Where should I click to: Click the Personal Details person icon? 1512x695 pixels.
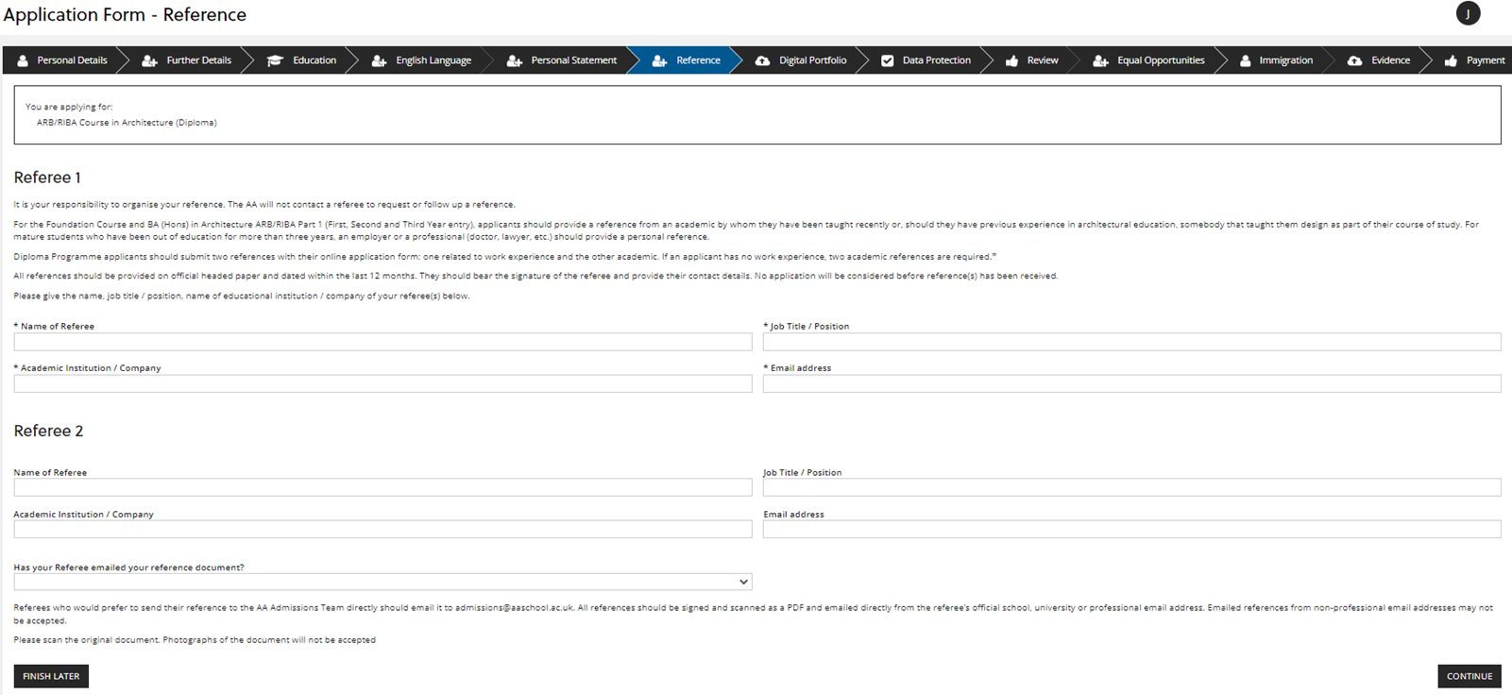point(23,60)
